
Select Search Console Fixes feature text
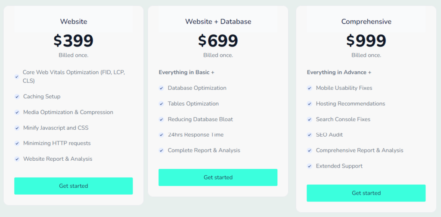343,119
